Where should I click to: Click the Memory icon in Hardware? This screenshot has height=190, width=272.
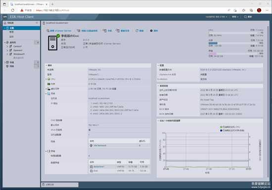coord(49,84)
